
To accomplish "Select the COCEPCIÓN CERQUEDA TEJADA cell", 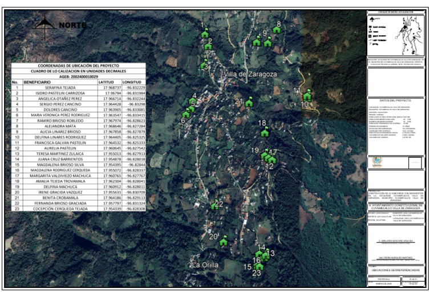I will [x=60, y=209].
